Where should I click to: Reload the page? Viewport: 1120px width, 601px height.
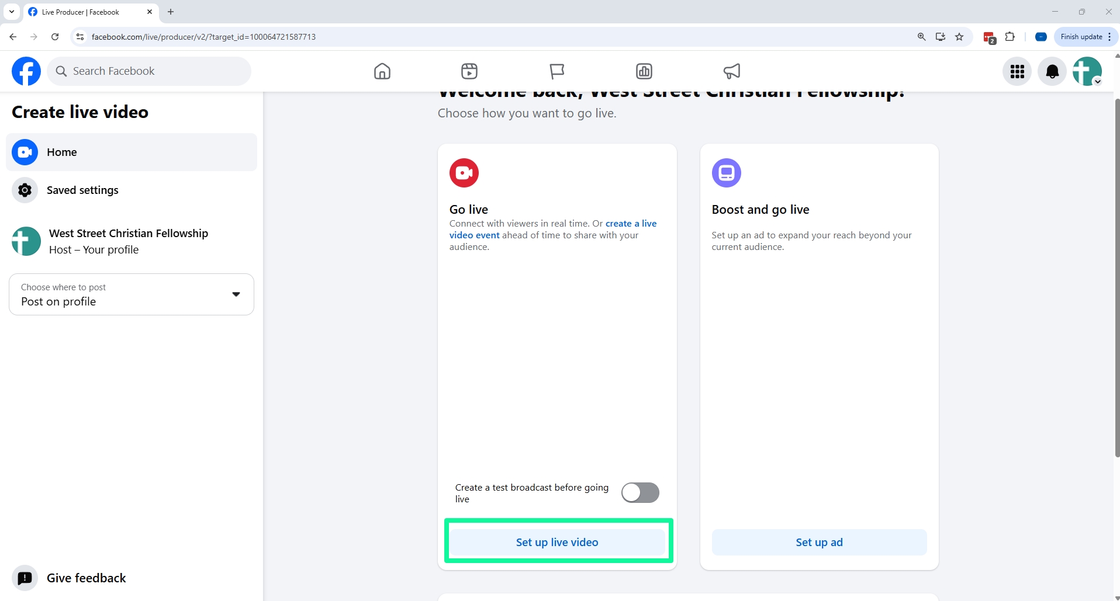[55, 37]
